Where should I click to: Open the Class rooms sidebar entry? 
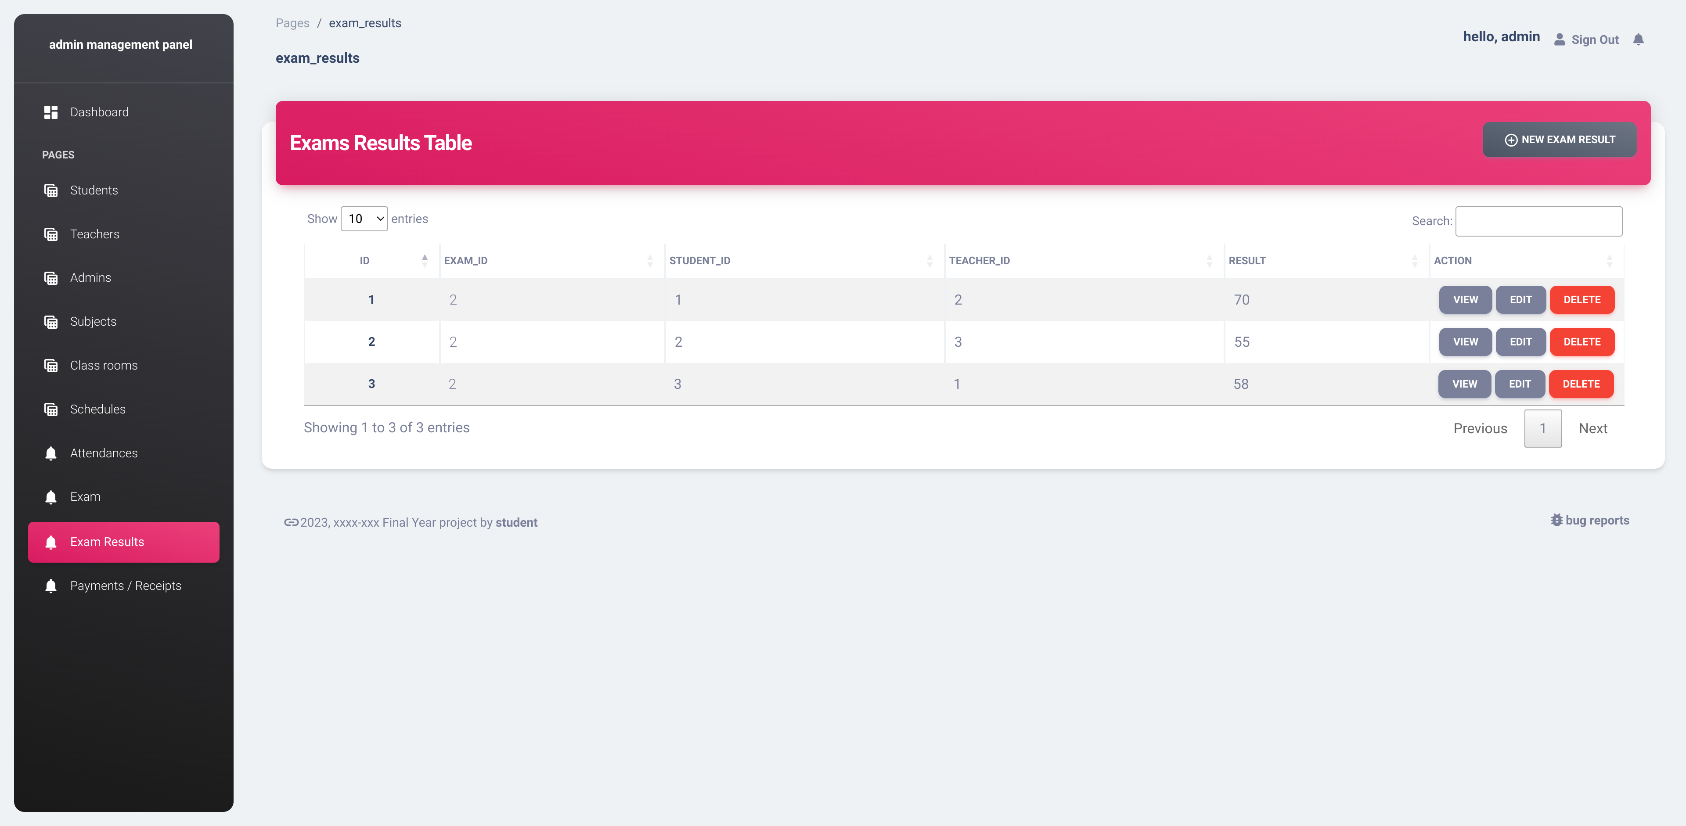(x=104, y=366)
